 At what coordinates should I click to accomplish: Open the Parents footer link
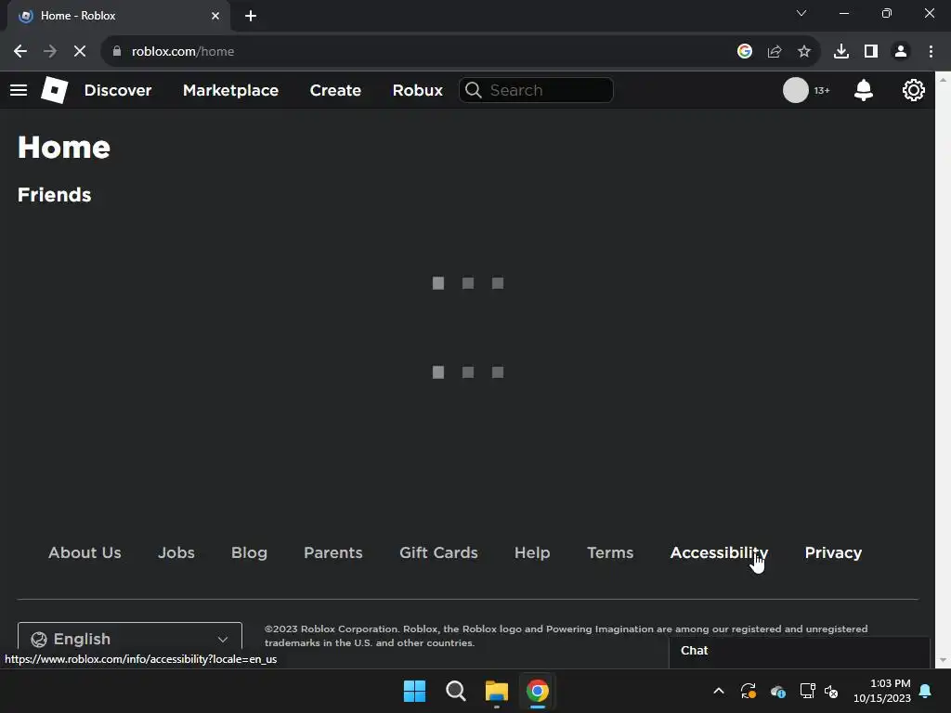point(333,553)
